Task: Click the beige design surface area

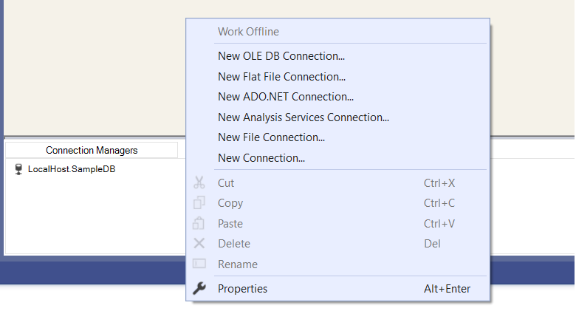Action: coord(89,66)
